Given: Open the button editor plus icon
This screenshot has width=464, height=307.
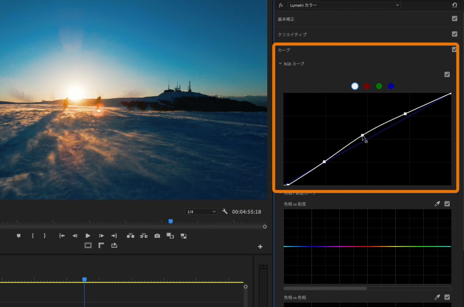Looking at the screenshot, I should [x=260, y=247].
